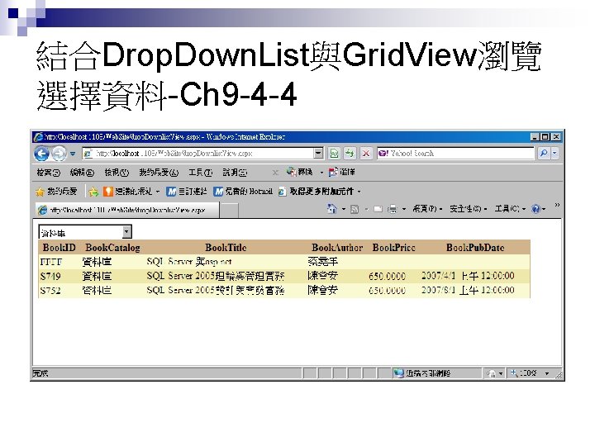Click the green Refresh page icon
The height and width of the screenshot is (446, 595).
coord(350,154)
